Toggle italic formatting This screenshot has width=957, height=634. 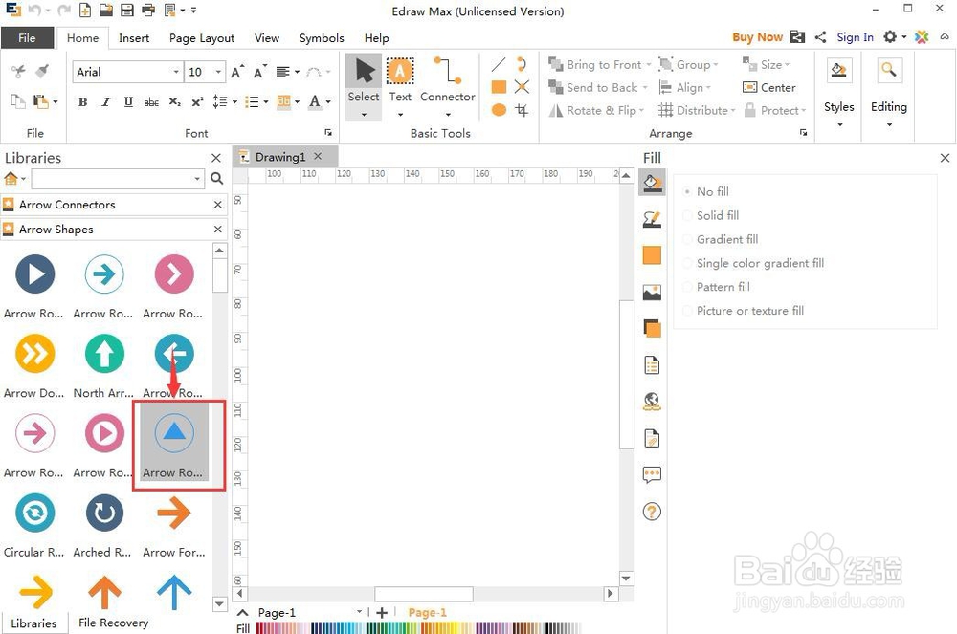pos(105,101)
